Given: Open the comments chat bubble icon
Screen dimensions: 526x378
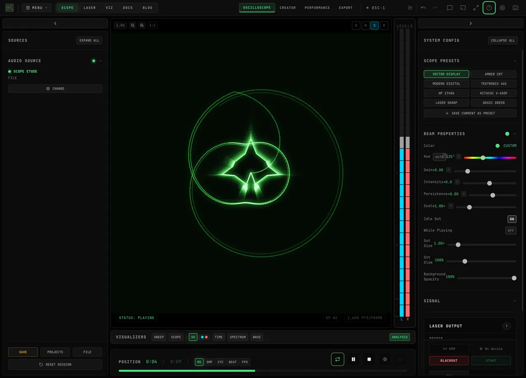Looking at the screenshot, I should [x=450, y=8].
